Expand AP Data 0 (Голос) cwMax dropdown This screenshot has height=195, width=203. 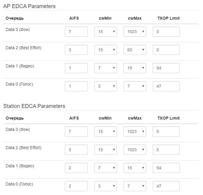pos(135,86)
